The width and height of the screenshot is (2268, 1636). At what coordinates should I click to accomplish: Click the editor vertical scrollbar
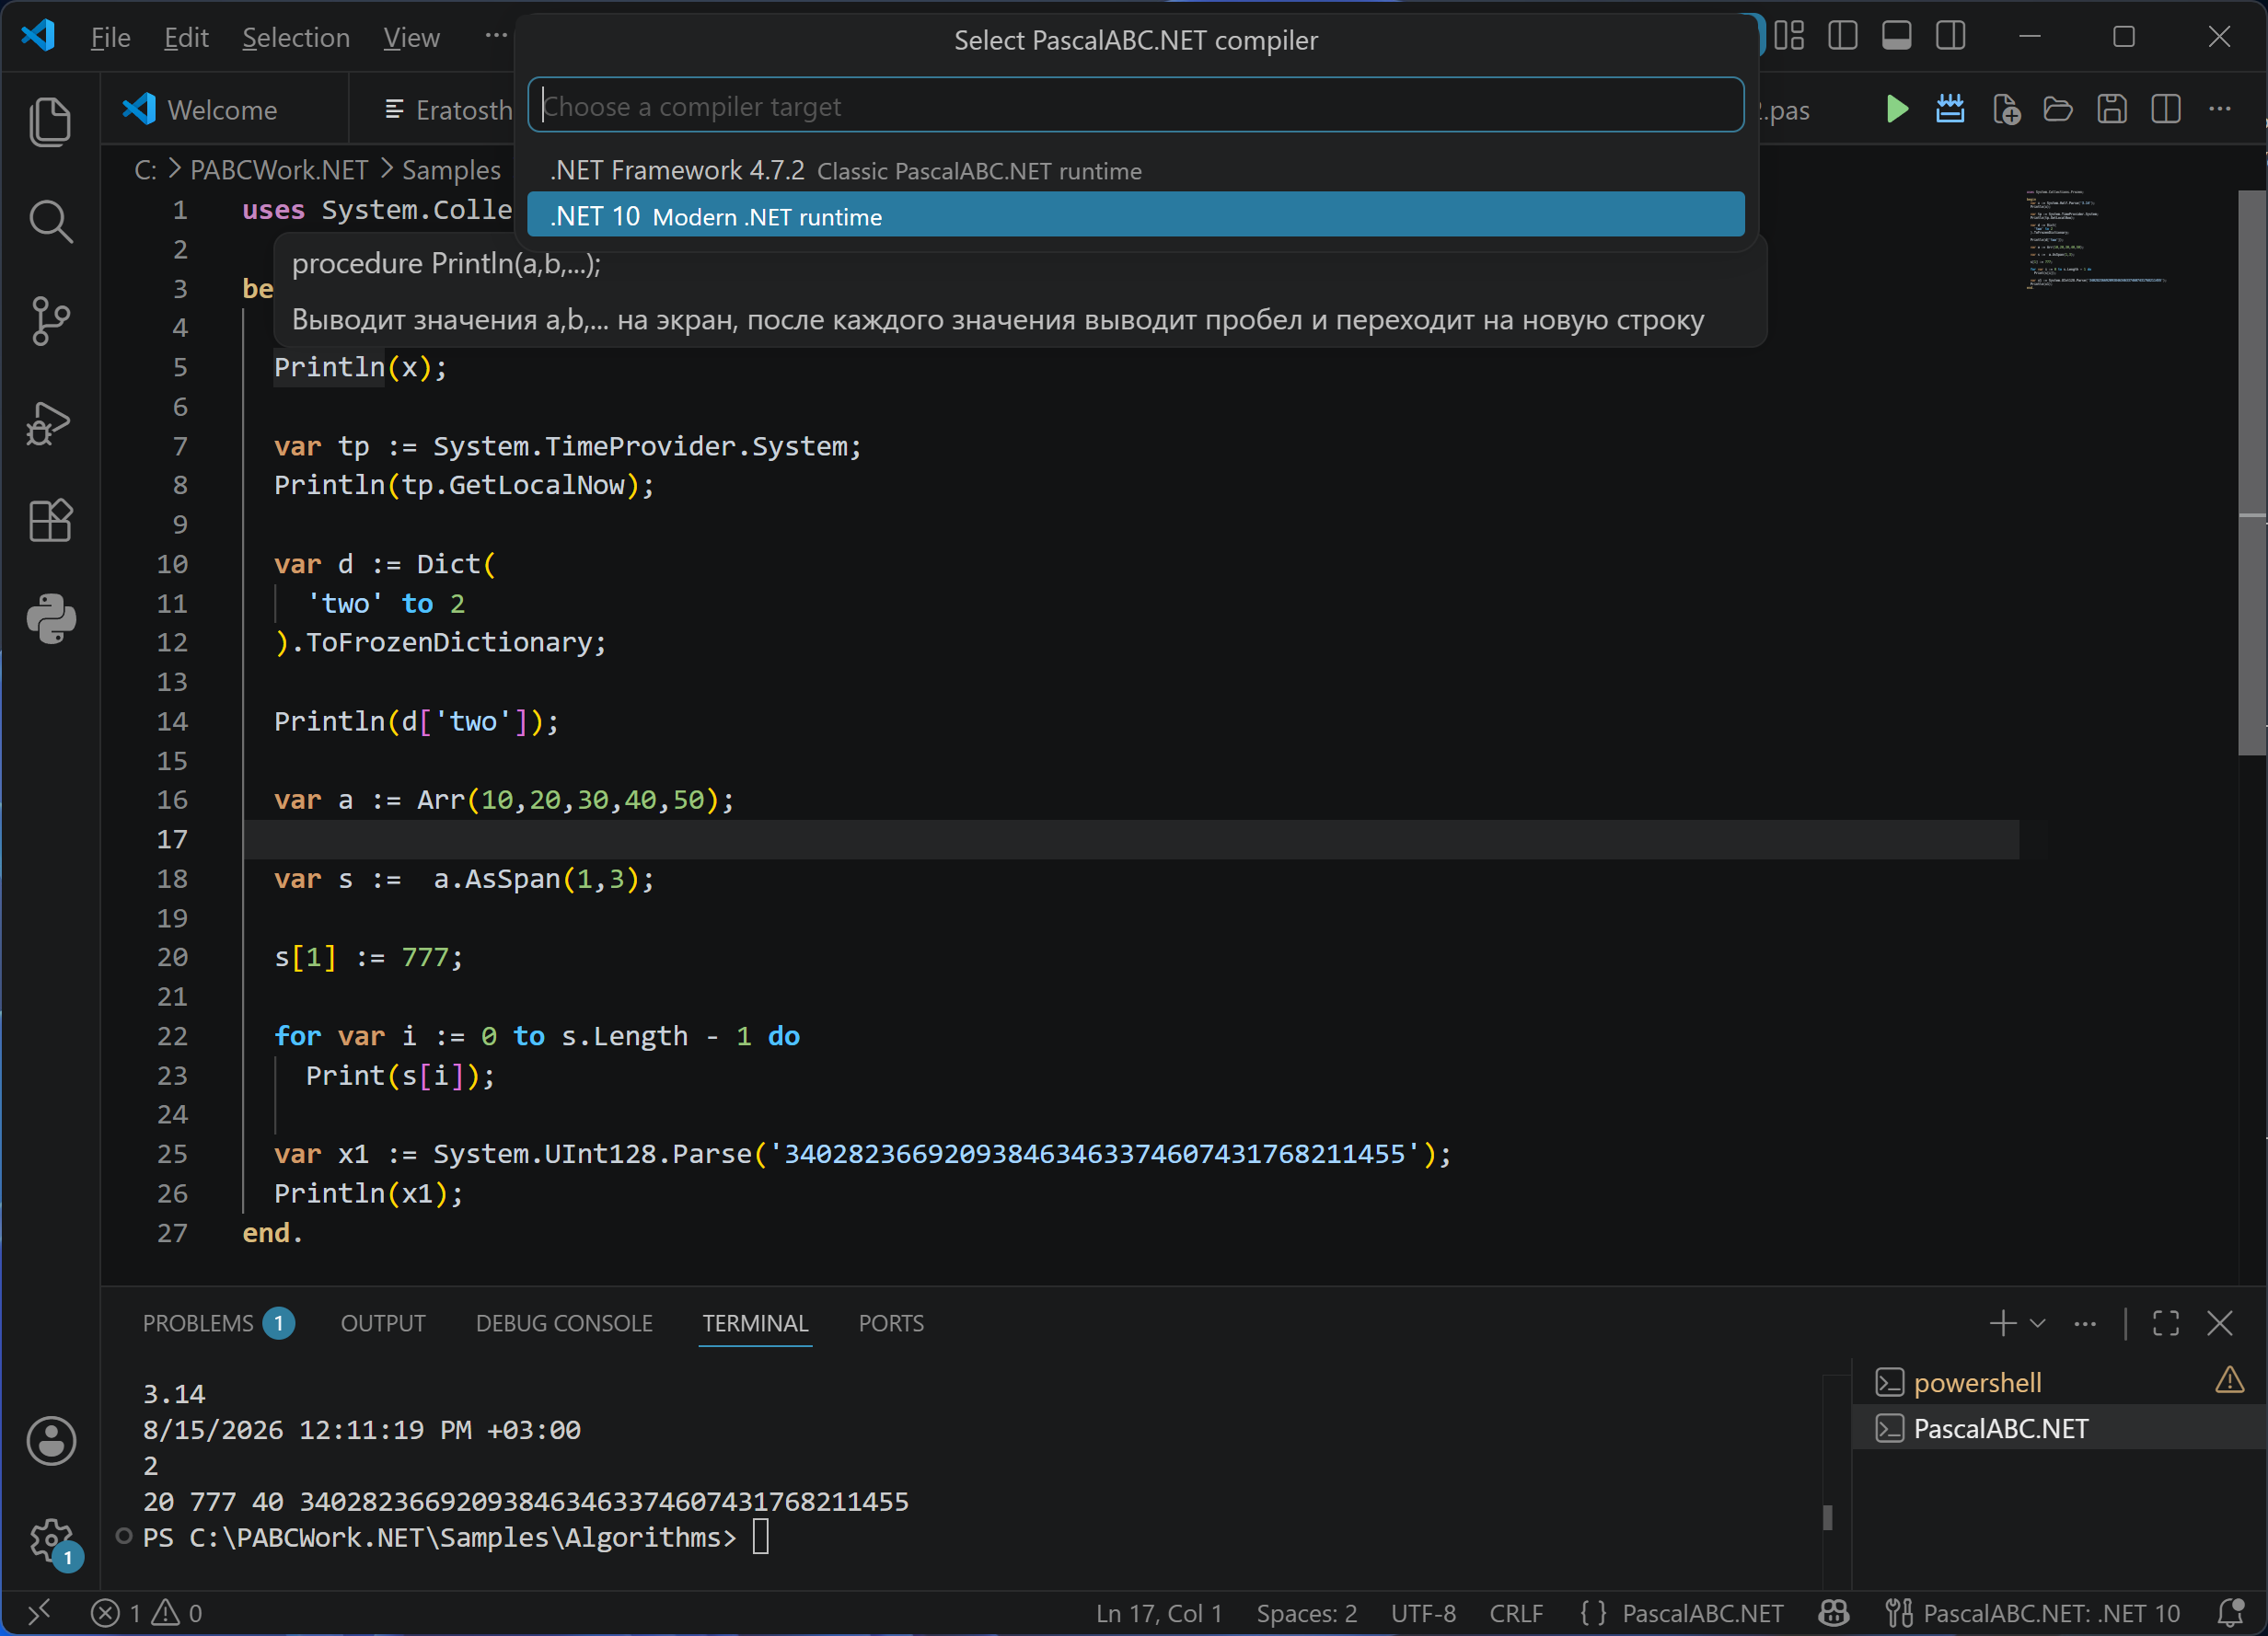(x=2252, y=472)
